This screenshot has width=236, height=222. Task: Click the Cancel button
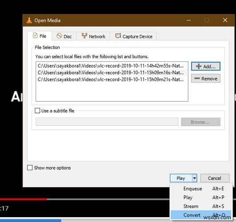(215, 178)
